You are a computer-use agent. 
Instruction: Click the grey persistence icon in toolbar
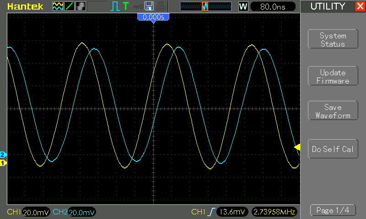pos(81,6)
